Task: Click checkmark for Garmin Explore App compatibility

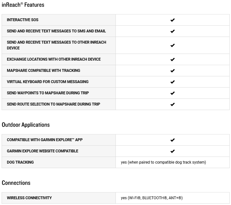Action: click(172, 140)
